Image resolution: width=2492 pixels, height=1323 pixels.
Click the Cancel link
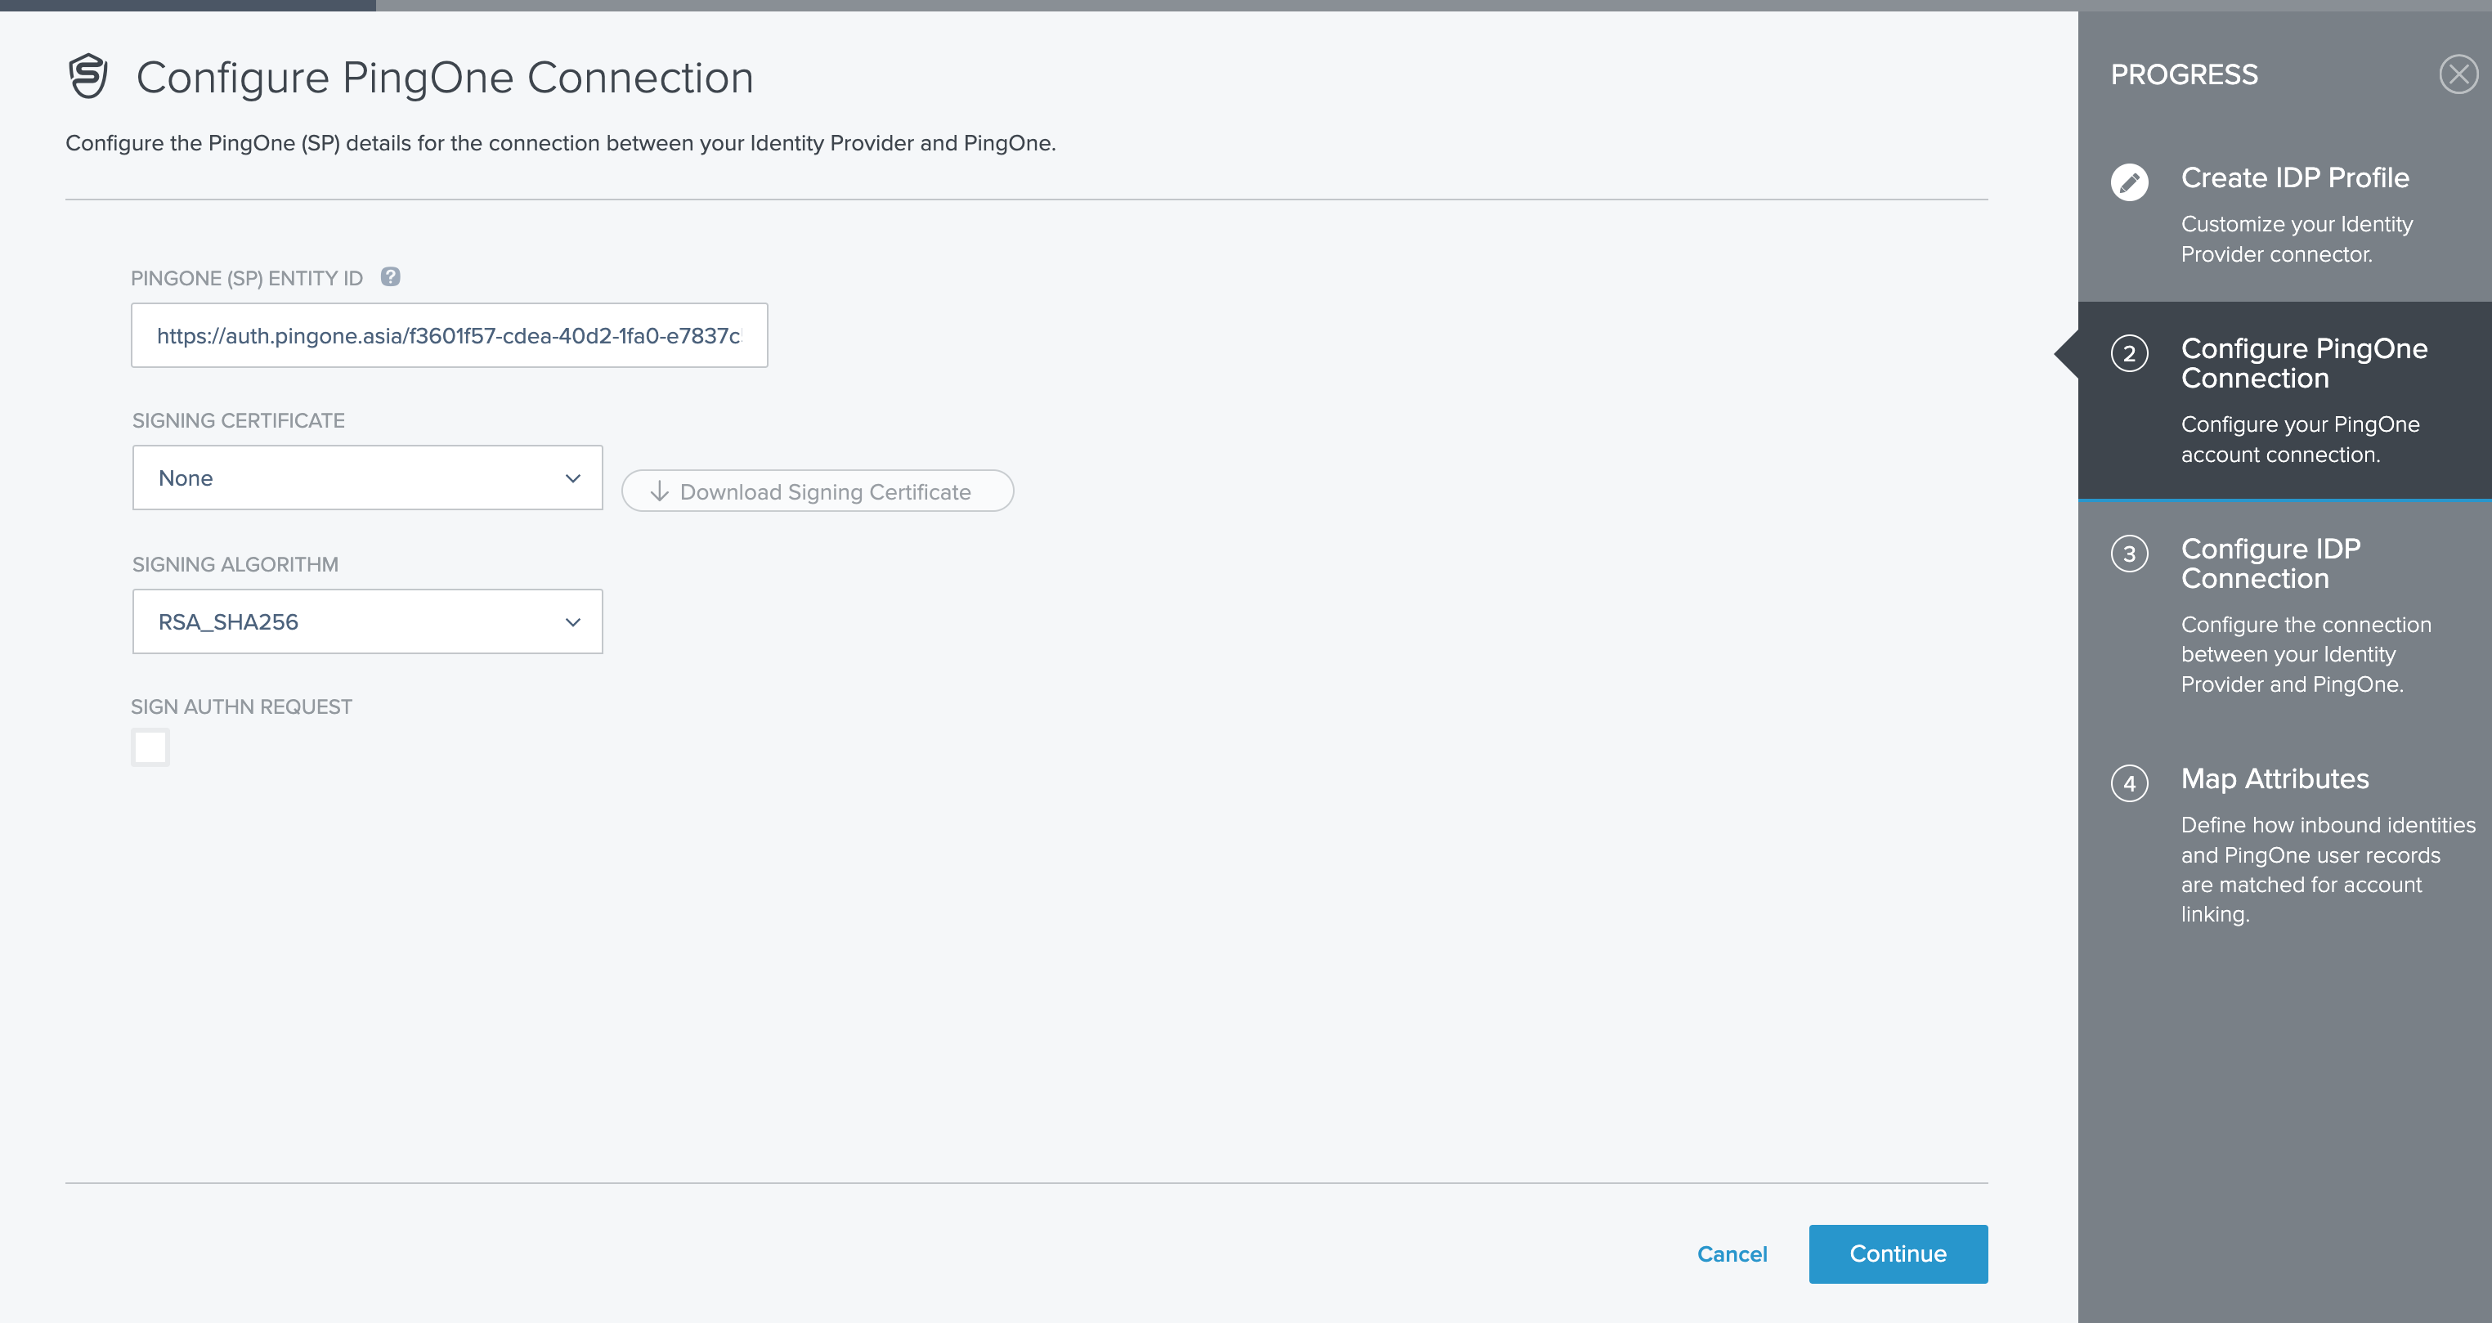click(x=1732, y=1253)
